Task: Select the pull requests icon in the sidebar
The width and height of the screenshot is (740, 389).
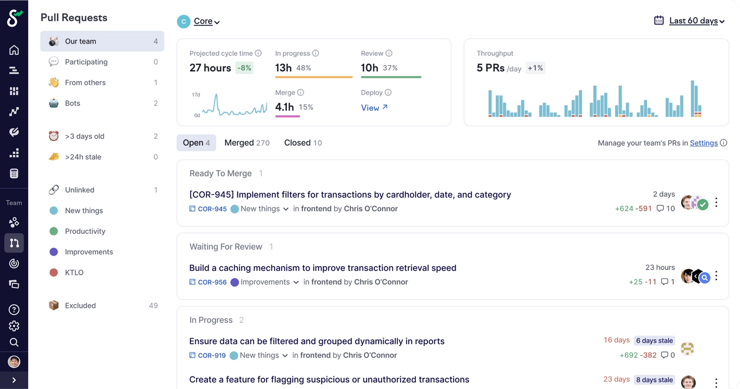Action: pyautogui.click(x=14, y=243)
